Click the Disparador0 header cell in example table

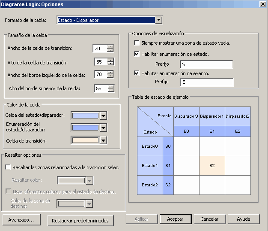pyautogui.click(x=186, y=116)
